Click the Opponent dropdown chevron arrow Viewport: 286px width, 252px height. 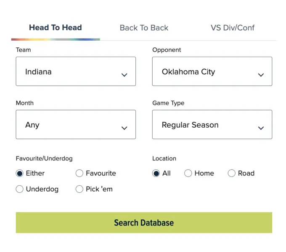pos(261,75)
